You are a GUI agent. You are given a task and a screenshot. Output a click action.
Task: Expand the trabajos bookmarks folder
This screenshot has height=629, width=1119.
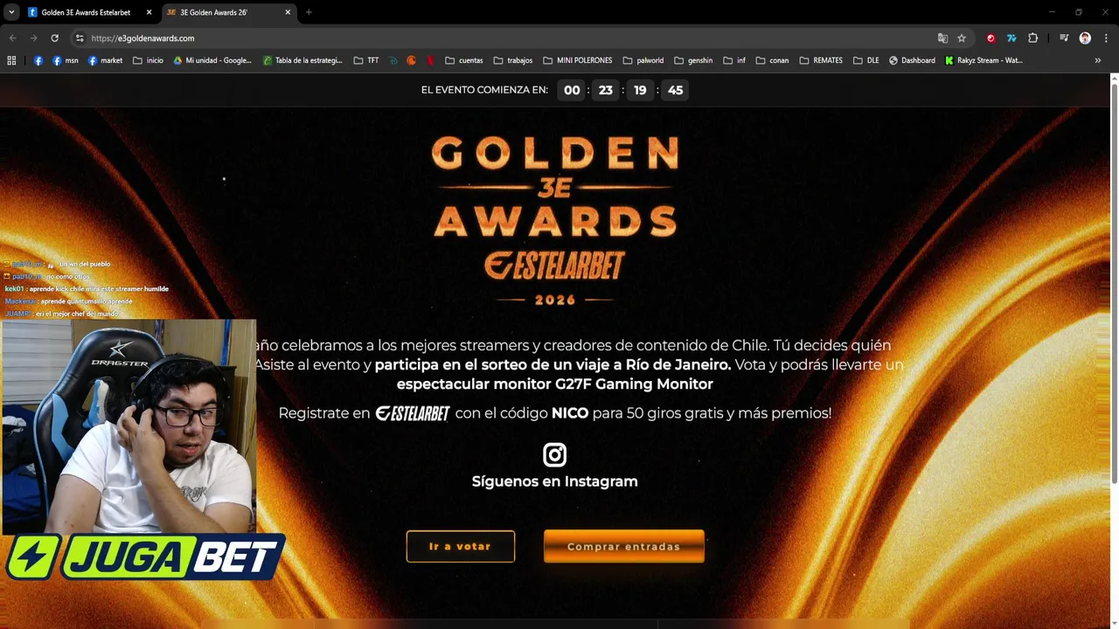point(512,60)
